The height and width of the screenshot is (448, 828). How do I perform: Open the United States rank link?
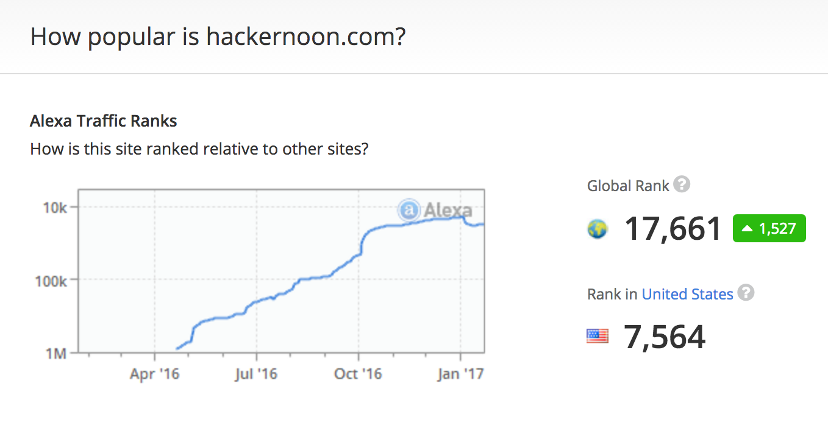[687, 295]
